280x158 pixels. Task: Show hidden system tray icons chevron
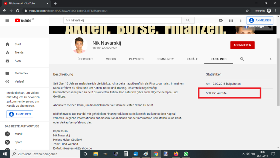click(x=243, y=154)
